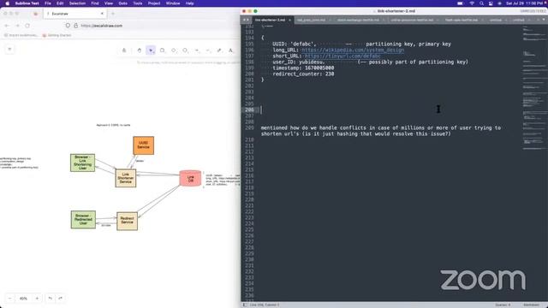Open the Selection menu
The height and width of the screenshot is (308, 548).
pos(77,3)
